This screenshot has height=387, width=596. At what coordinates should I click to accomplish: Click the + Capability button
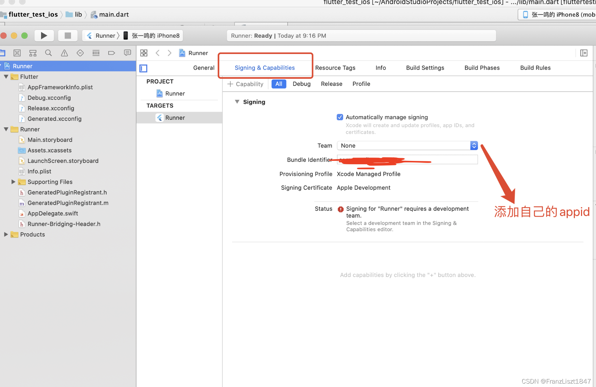tap(245, 84)
